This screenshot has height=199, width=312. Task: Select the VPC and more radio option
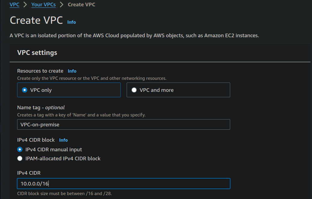(x=134, y=90)
